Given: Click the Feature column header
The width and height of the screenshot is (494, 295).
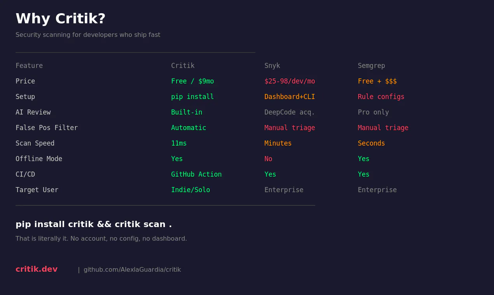Looking at the screenshot, I should 29,66.
